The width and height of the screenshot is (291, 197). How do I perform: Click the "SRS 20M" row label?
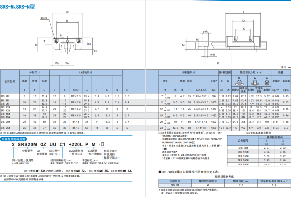(x=5, y=122)
